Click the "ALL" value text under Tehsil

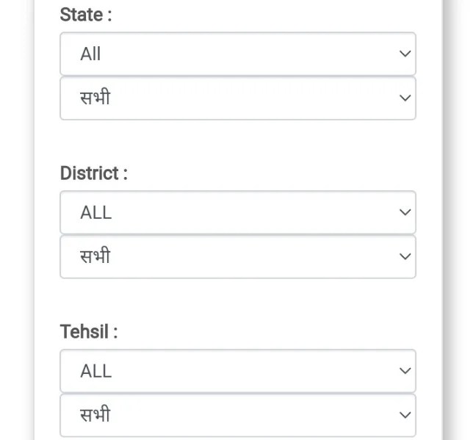pos(95,371)
